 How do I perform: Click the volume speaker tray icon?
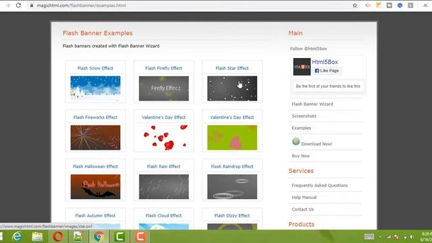tap(412, 237)
